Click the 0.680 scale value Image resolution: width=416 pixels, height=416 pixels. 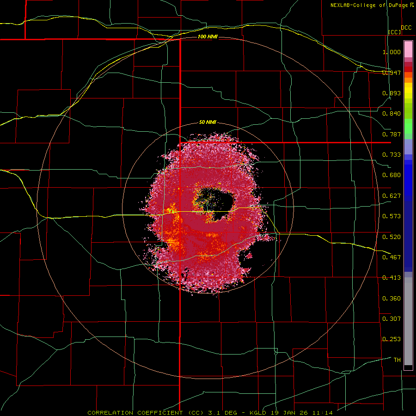[392, 175]
